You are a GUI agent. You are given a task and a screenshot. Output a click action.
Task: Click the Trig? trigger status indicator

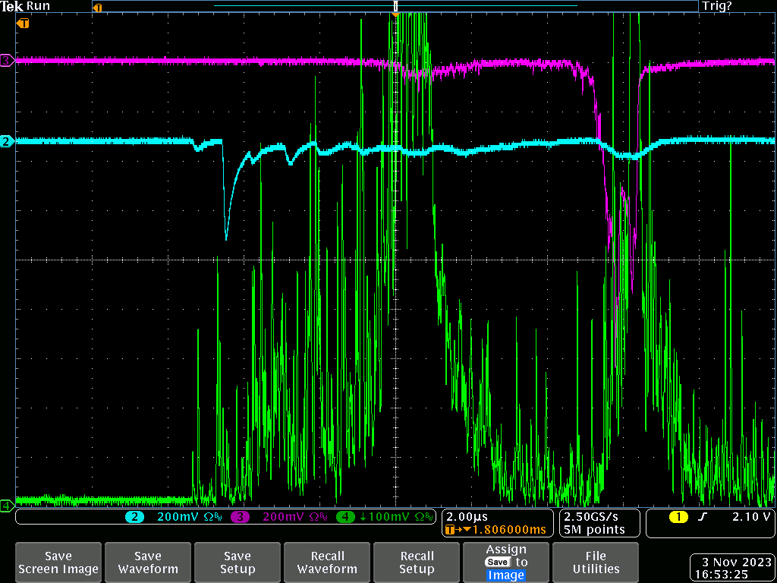click(717, 6)
